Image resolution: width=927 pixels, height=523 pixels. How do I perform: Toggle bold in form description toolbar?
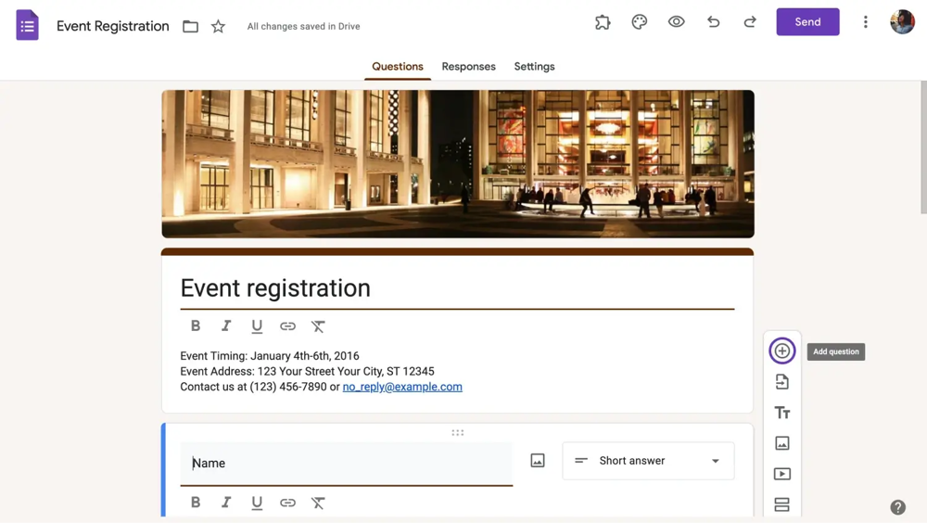click(x=196, y=326)
